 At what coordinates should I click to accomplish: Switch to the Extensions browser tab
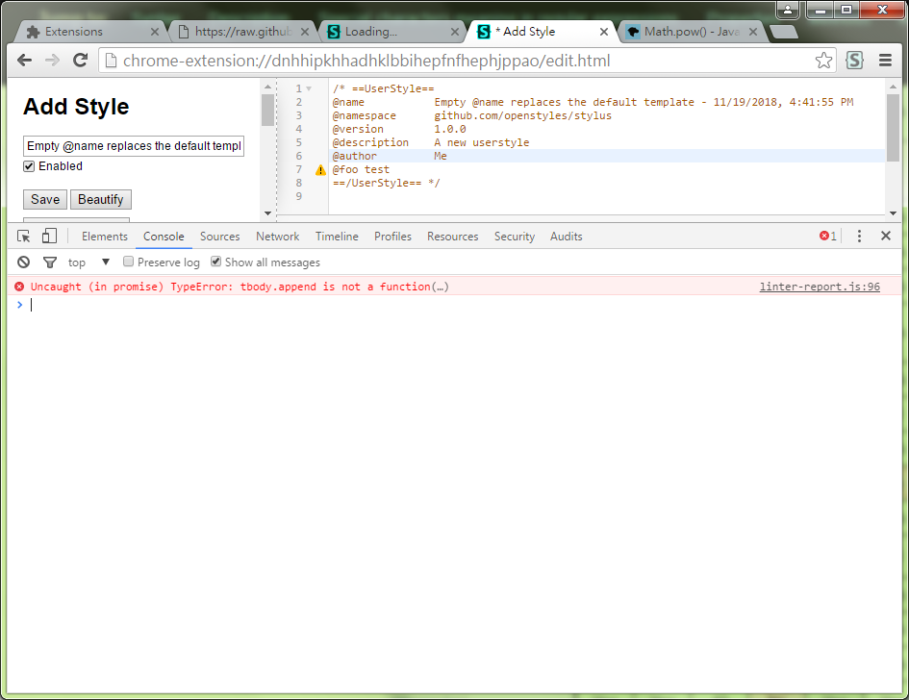point(91,32)
